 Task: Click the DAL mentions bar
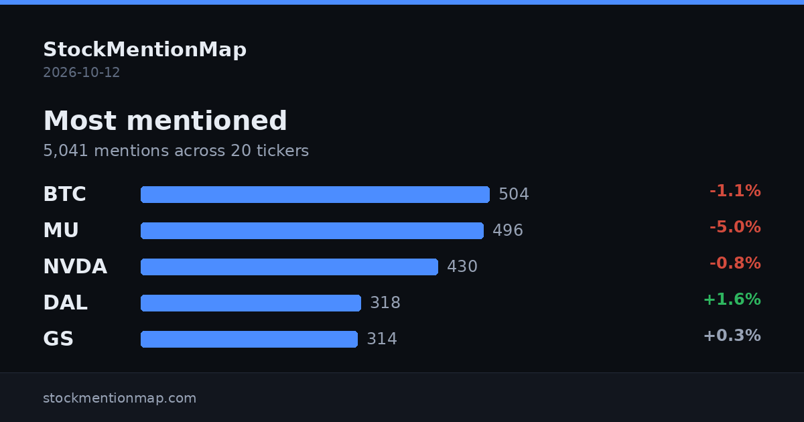click(251, 303)
